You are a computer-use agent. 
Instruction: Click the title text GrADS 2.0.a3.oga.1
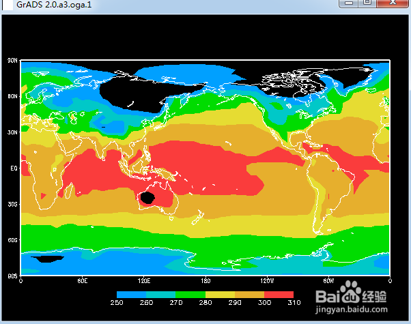54,5
